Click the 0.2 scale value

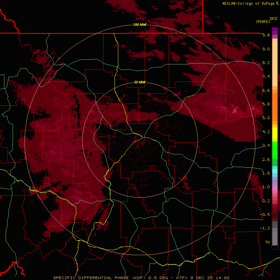point(266,201)
